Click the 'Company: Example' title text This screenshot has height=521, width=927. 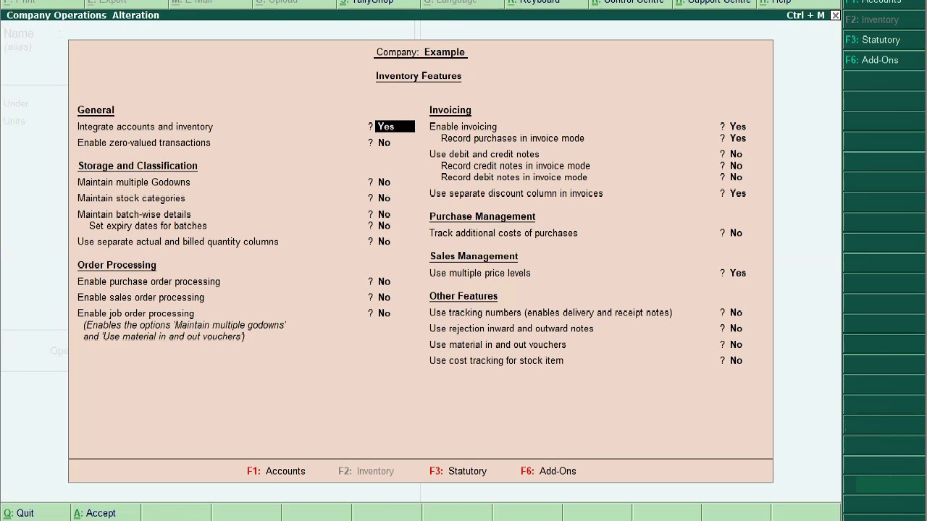[421, 52]
